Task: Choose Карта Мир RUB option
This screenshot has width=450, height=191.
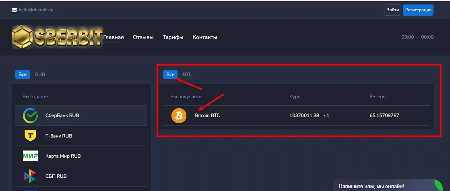Action: click(81, 156)
